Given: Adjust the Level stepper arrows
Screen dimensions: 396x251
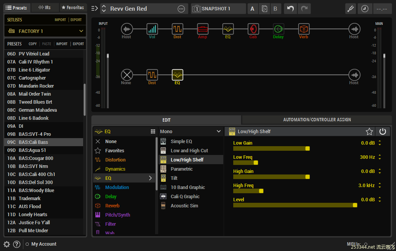Looking at the screenshot, I should pyautogui.click(x=380, y=200).
